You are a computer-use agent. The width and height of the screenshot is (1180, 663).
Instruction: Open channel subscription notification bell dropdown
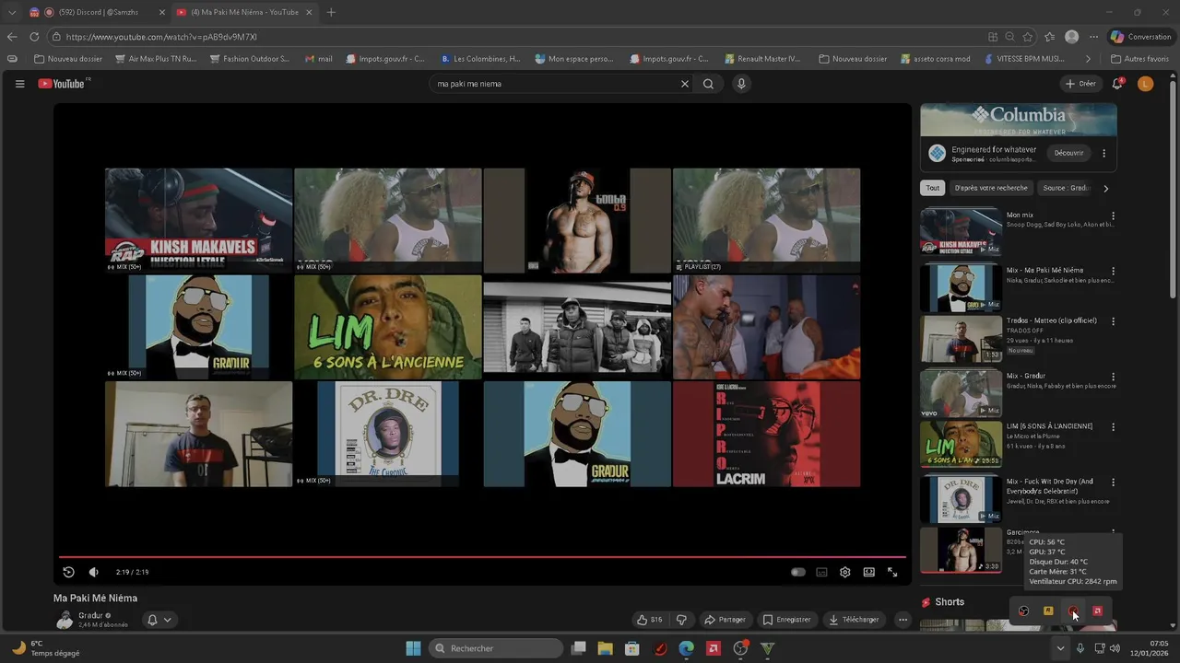(159, 620)
